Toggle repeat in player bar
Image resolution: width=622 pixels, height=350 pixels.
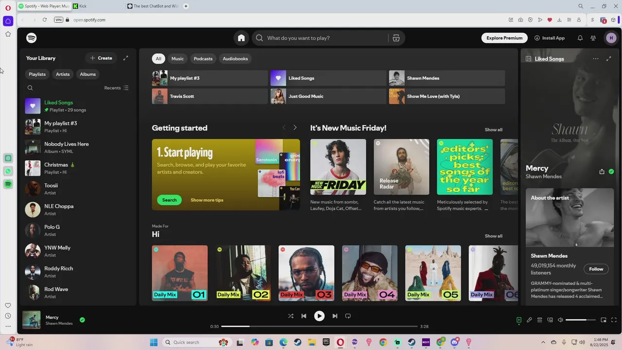[x=348, y=316]
